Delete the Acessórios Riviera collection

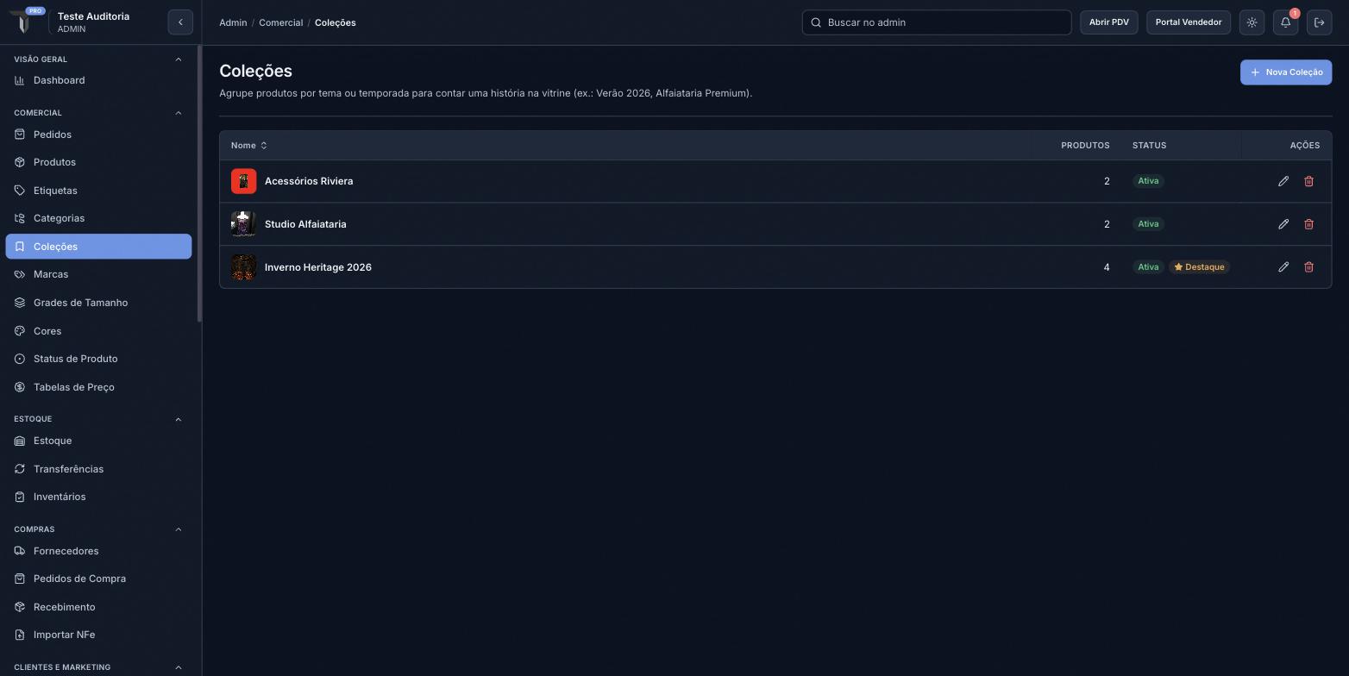(x=1308, y=181)
